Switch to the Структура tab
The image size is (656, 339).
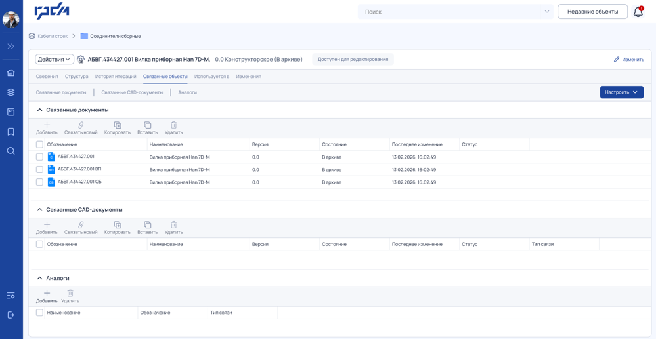[x=77, y=77]
